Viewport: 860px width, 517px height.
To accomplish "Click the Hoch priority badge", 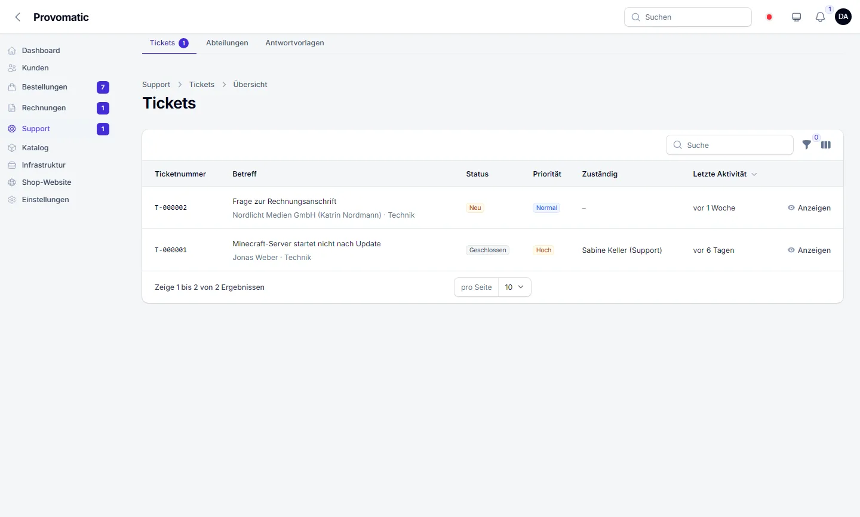I will pyautogui.click(x=543, y=250).
